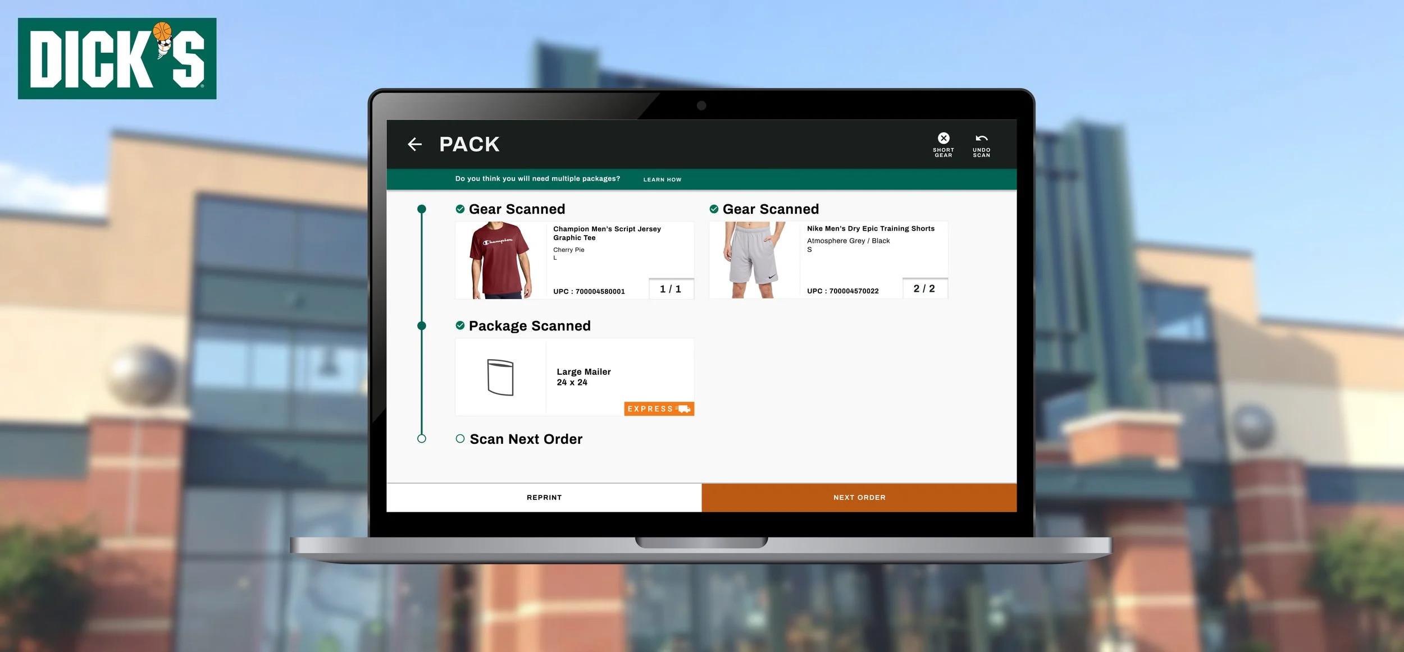Image resolution: width=1404 pixels, height=652 pixels.
Task: Click the 2 / 2 quantity counter
Action: (924, 288)
